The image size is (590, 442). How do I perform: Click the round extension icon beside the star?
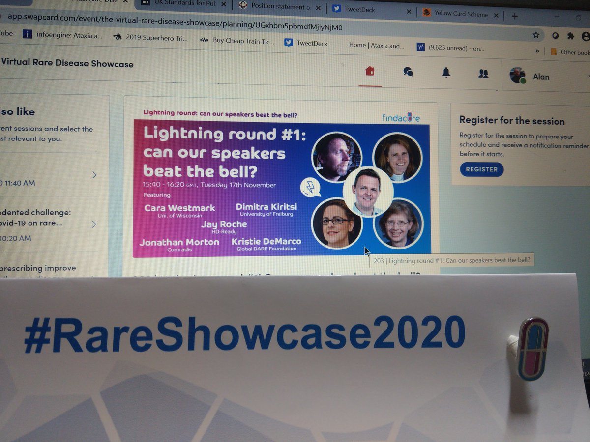(x=555, y=35)
